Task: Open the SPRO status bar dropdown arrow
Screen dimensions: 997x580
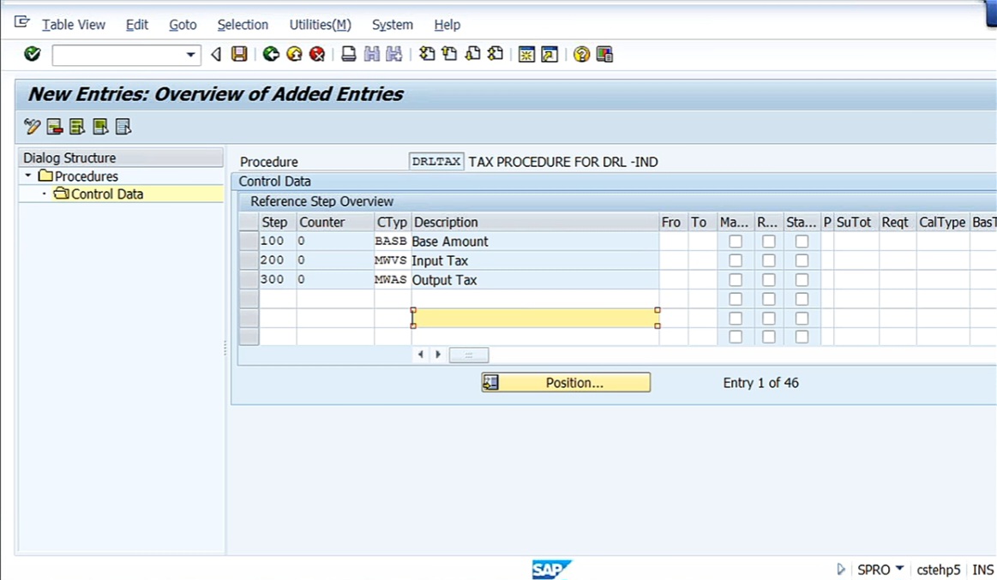Action: click(x=899, y=569)
